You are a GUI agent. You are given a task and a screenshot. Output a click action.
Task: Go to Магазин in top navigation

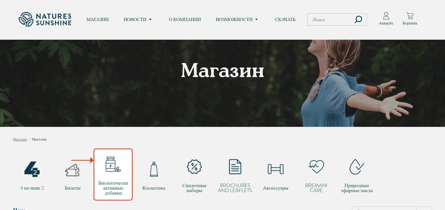coord(97,20)
